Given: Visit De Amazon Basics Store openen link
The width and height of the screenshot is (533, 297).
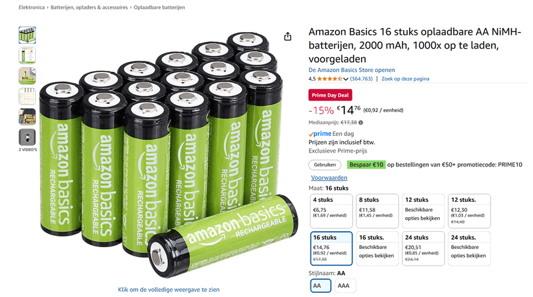Looking at the screenshot, I should click(x=352, y=70).
